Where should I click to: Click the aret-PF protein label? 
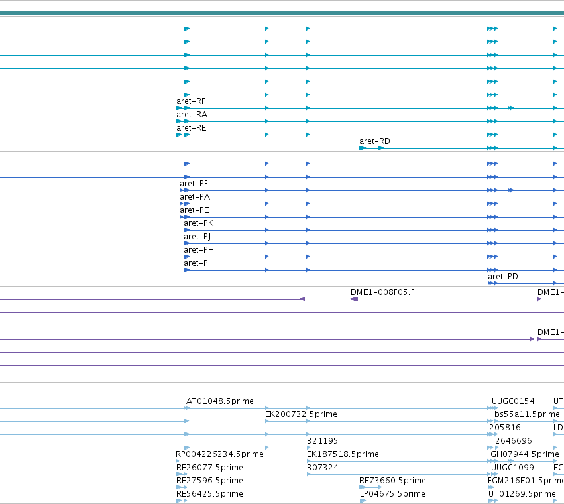click(194, 184)
